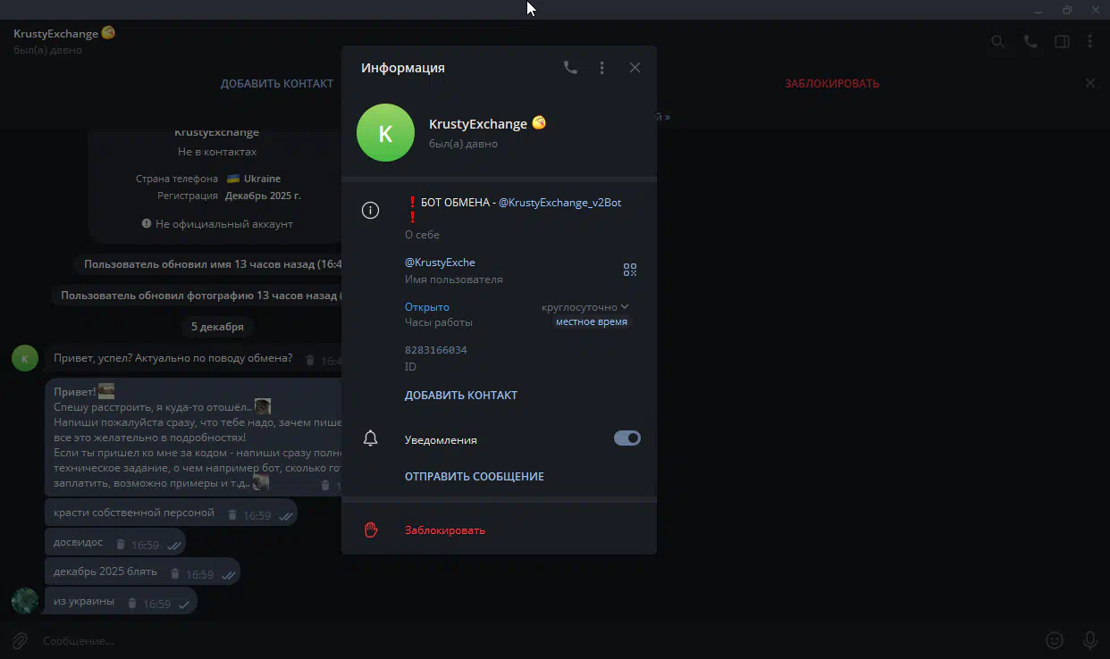
Task: Open chat header more options menu
Action: pos(1090,41)
